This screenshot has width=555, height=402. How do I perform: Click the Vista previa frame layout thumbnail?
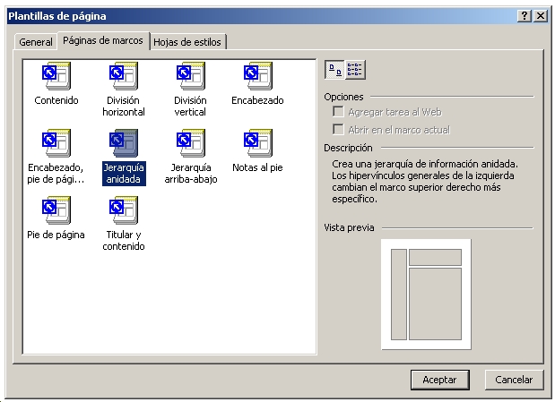tap(426, 295)
